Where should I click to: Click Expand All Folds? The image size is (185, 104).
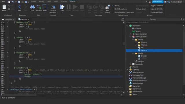point(156,9)
